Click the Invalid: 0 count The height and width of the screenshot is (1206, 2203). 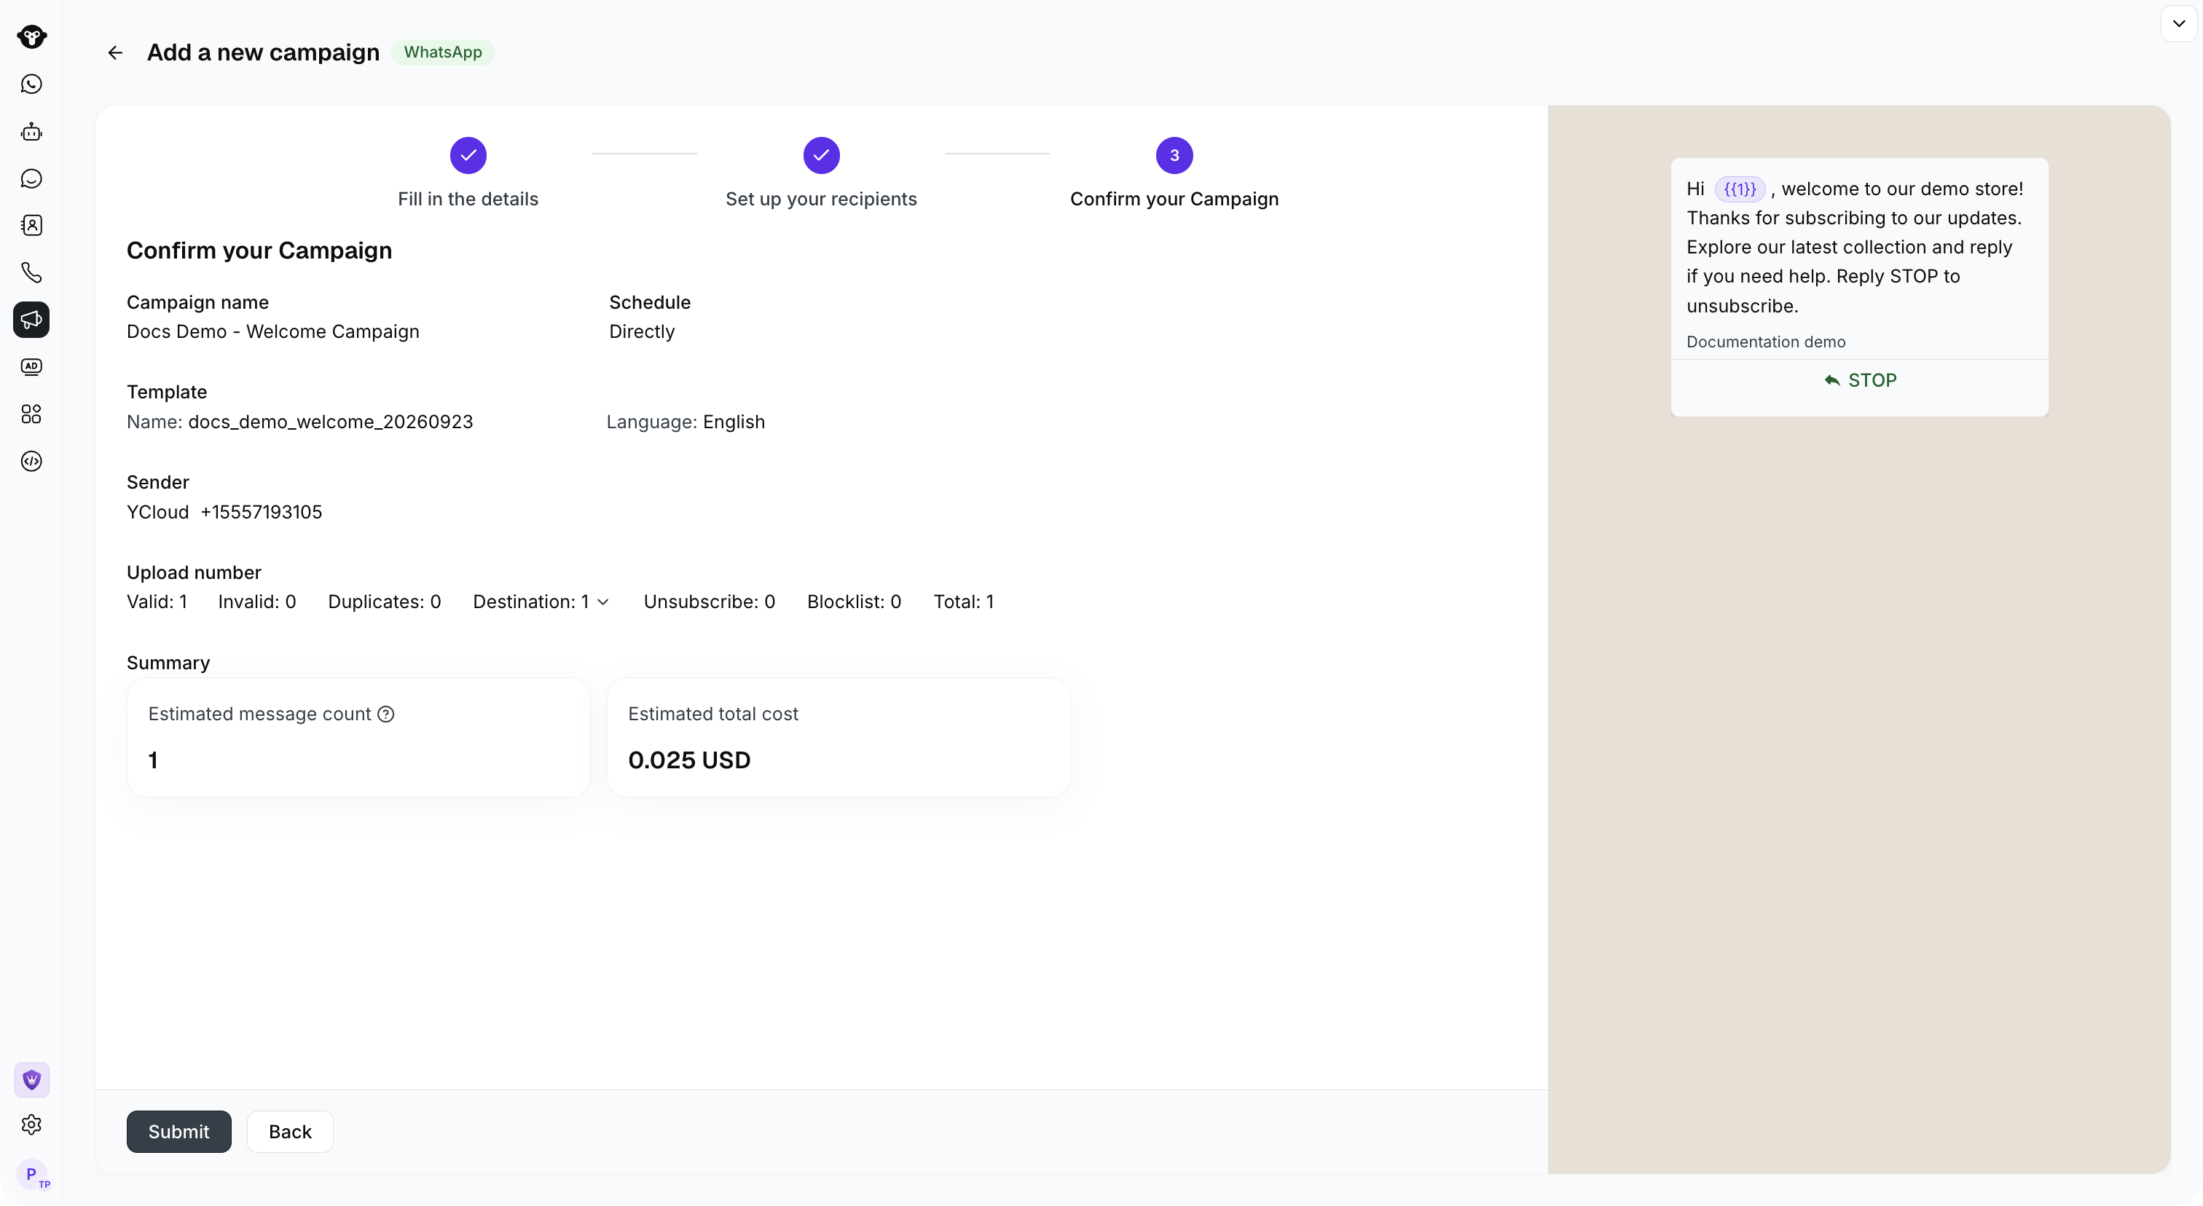256,602
